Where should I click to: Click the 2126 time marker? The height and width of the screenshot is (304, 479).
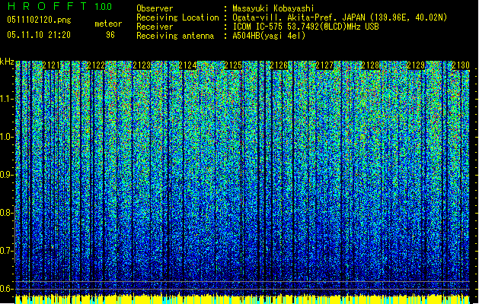coord(279,65)
